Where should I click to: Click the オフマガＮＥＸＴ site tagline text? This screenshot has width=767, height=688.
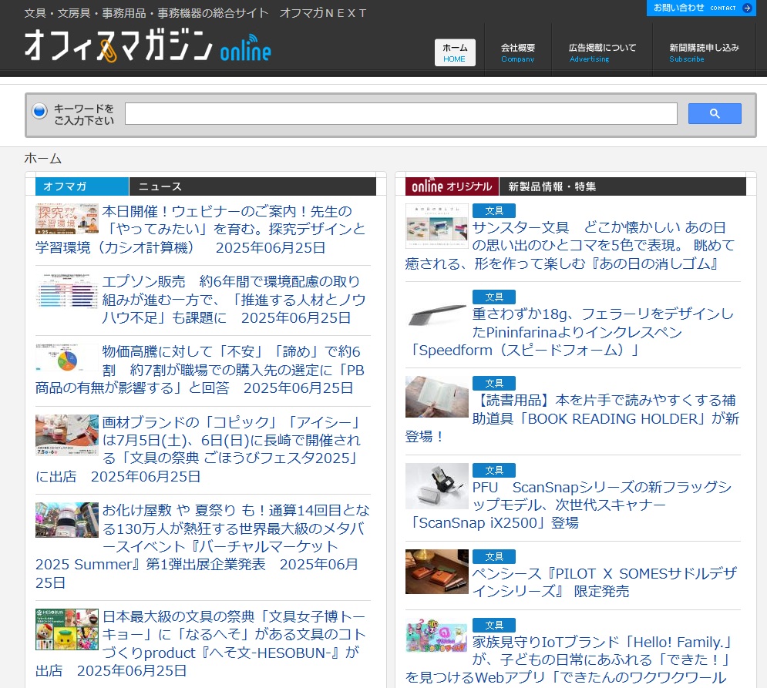[x=323, y=13]
